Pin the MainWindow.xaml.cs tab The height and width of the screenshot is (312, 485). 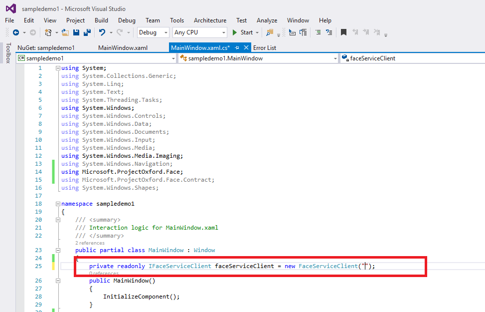click(x=237, y=48)
